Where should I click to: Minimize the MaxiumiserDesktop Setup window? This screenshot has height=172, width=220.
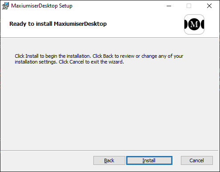click(169, 6)
